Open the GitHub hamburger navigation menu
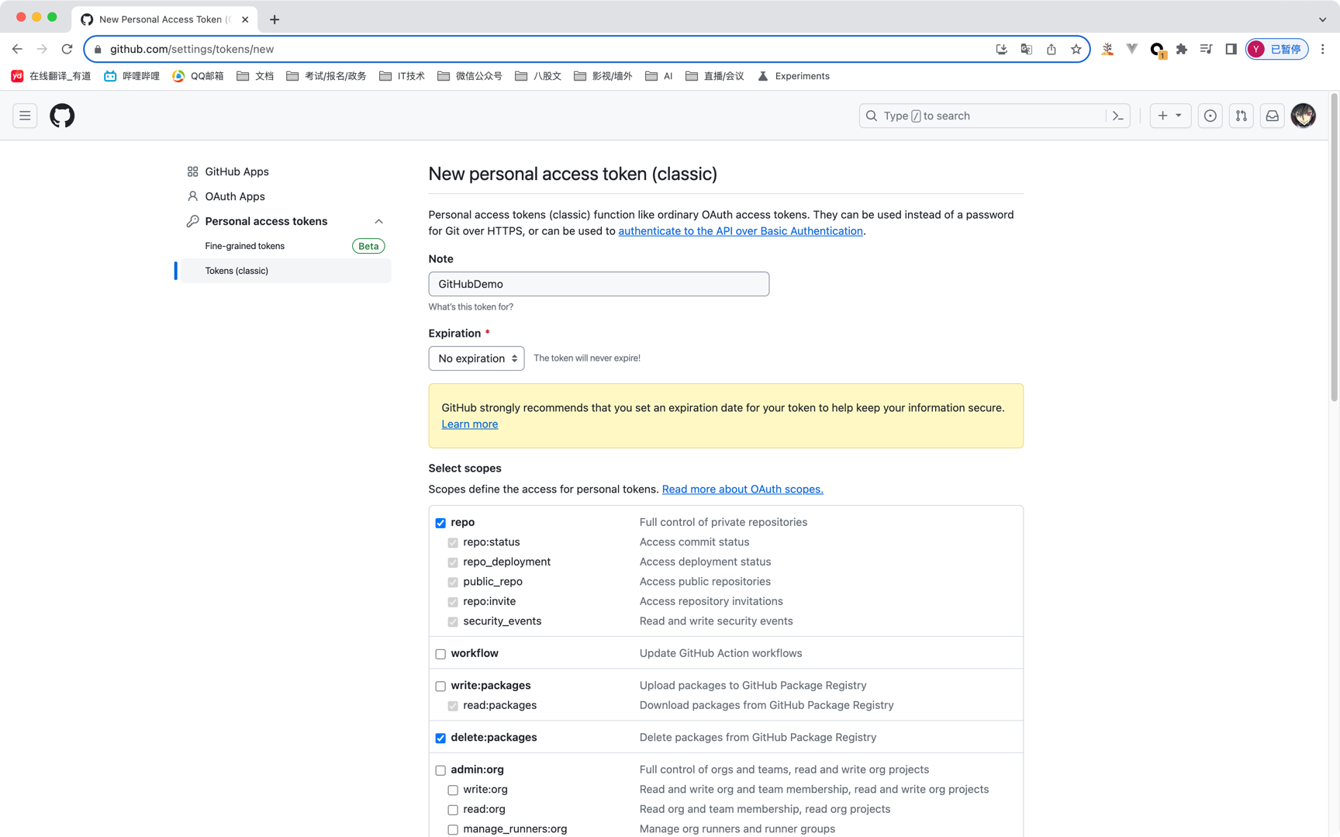Viewport: 1340px width, 837px height. click(25, 116)
